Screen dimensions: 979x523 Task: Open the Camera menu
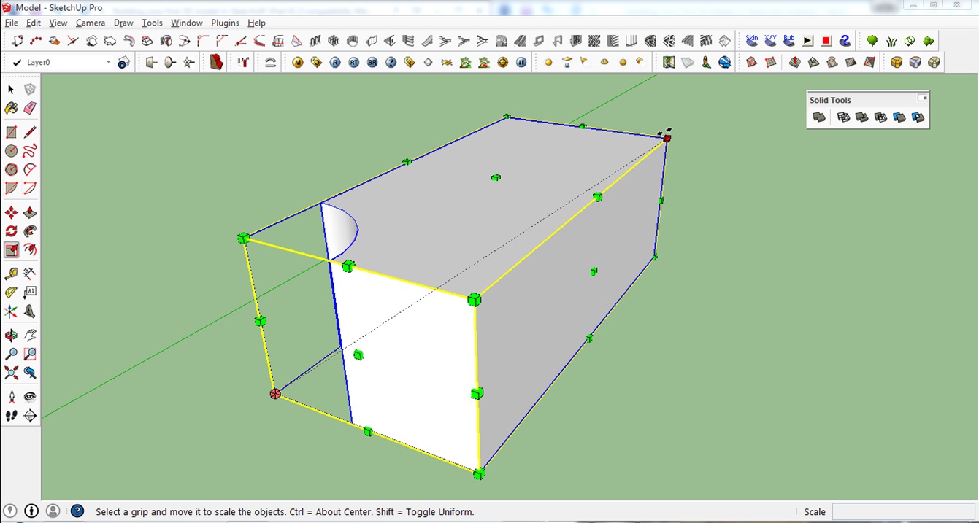point(90,23)
